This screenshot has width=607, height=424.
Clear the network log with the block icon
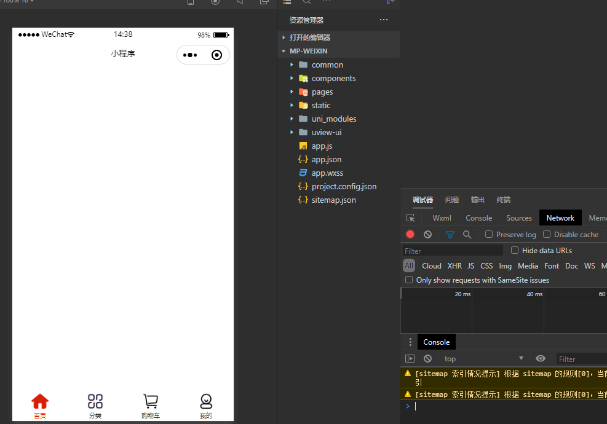(x=427, y=234)
